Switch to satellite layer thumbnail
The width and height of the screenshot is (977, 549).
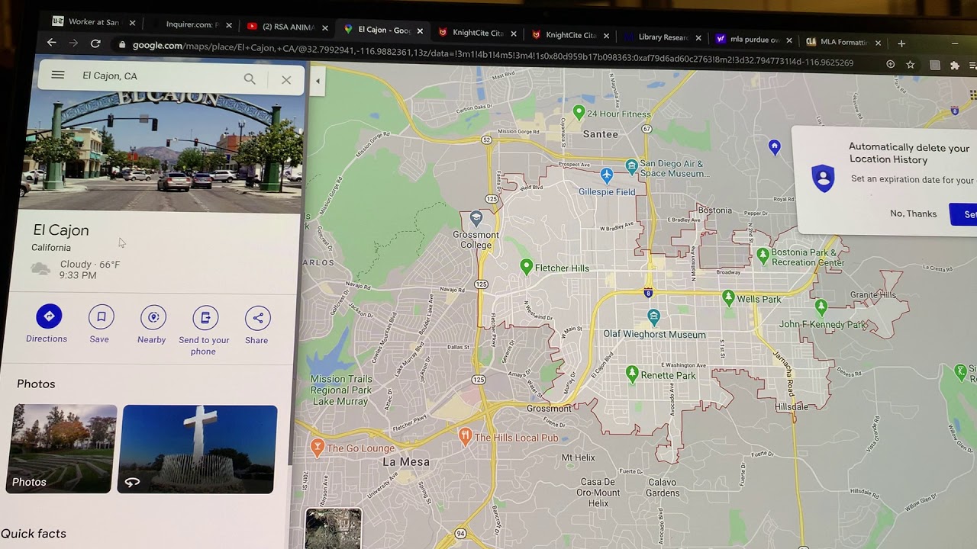tap(334, 528)
